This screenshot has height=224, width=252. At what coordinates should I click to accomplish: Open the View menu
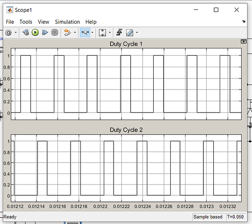click(44, 22)
